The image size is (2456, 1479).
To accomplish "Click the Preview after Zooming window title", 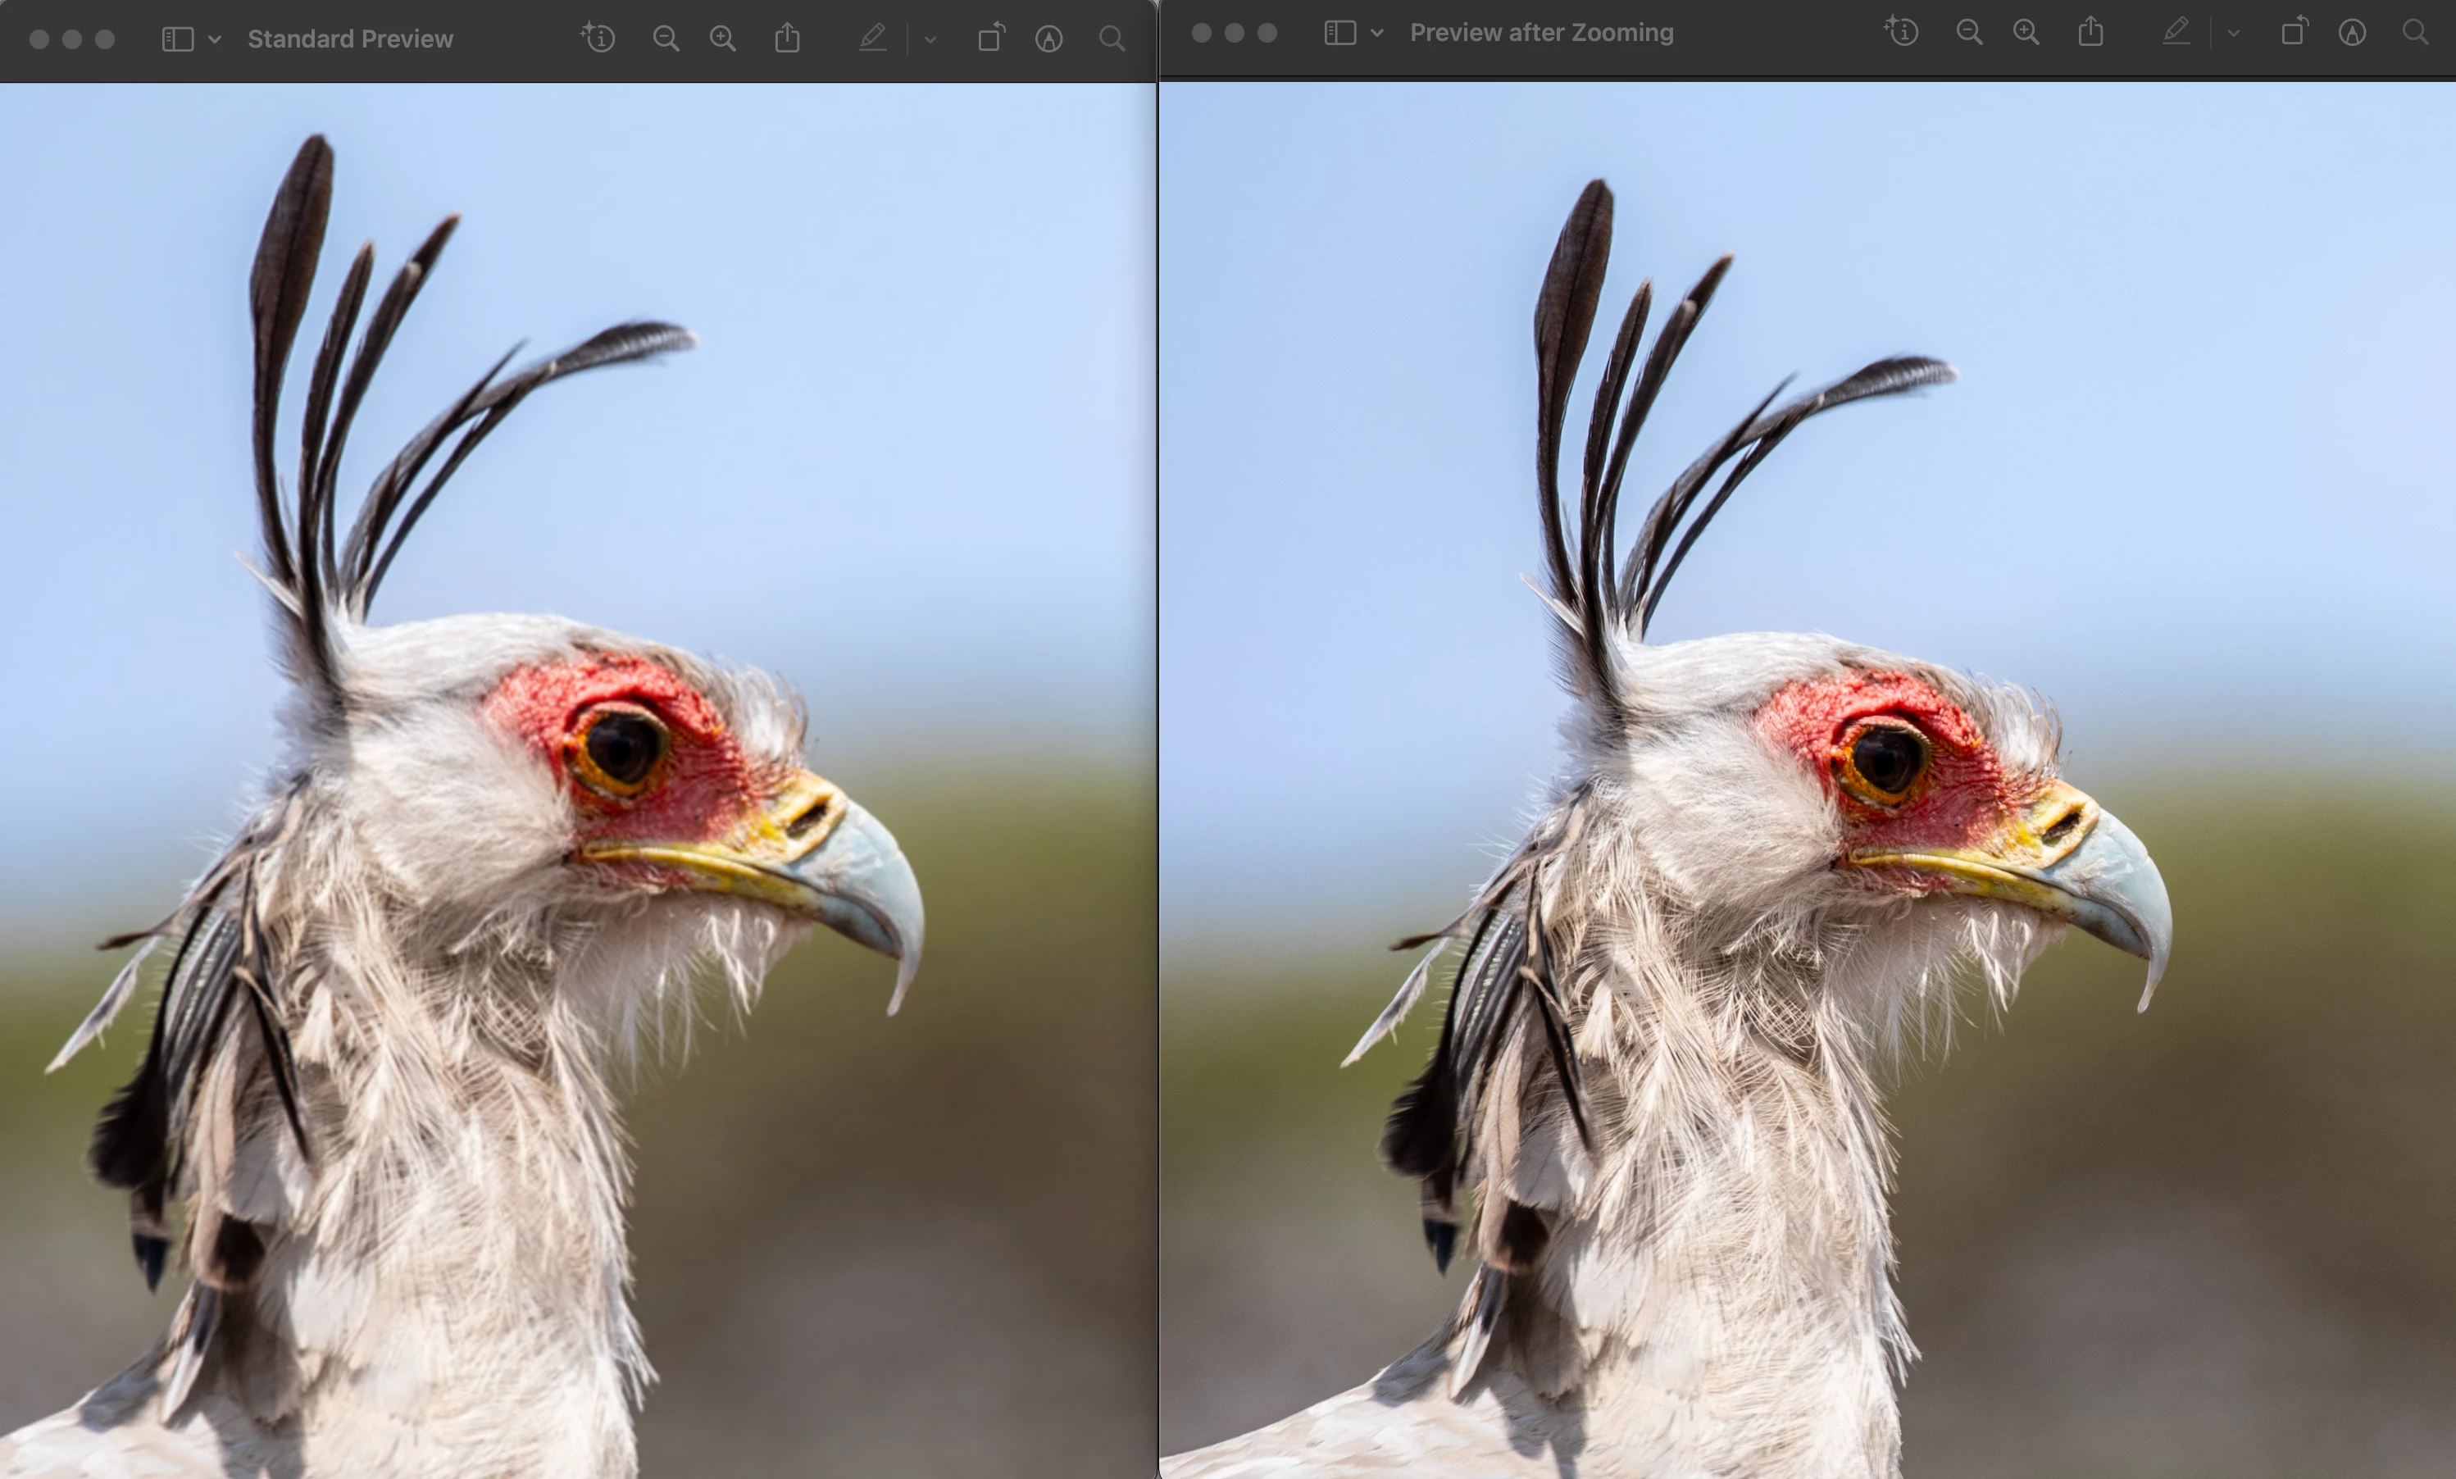I will click(1540, 33).
